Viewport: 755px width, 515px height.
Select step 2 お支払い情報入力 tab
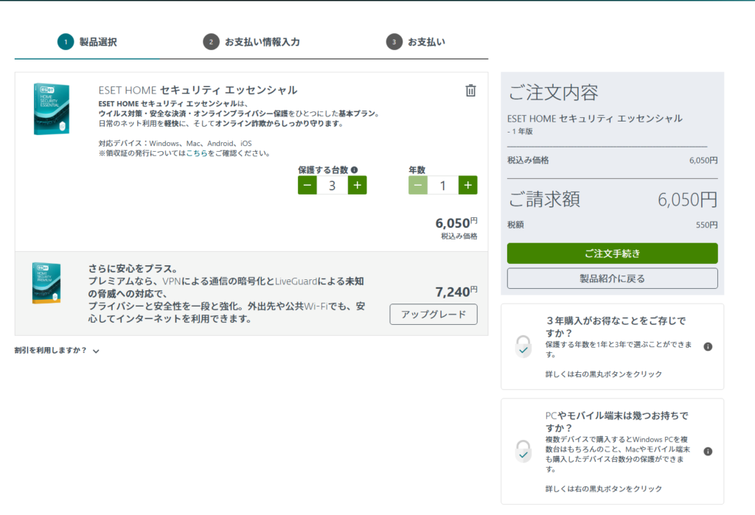(251, 42)
